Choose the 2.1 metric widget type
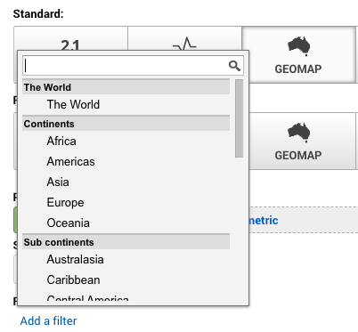Screen dimensions: 358x332 point(71,38)
